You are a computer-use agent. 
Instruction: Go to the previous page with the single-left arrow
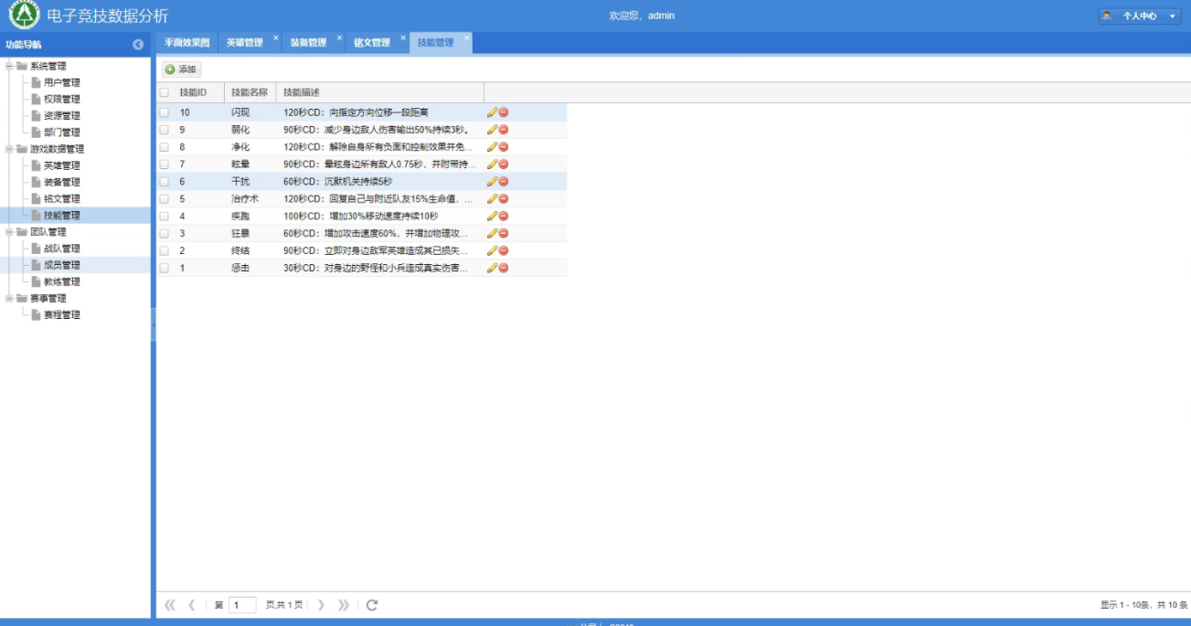pos(192,604)
